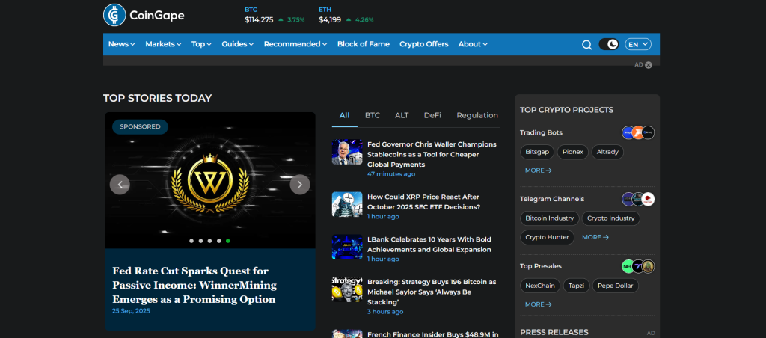Image resolution: width=766 pixels, height=338 pixels.
Task: Open MORE under Top Presales
Action: click(x=539, y=304)
